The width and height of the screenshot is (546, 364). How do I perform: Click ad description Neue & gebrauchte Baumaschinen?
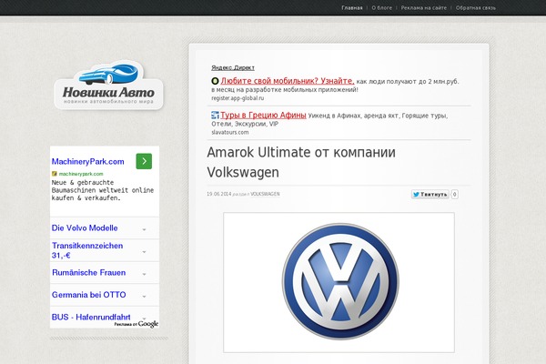tap(103, 190)
